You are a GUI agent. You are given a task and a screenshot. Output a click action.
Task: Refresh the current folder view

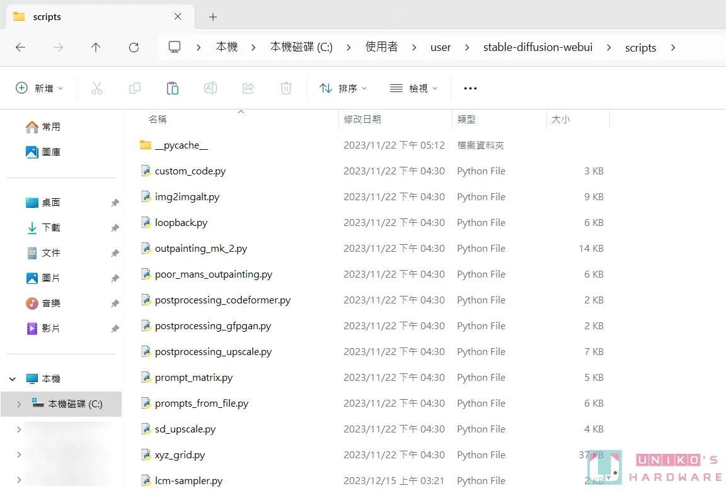click(134, 47)
